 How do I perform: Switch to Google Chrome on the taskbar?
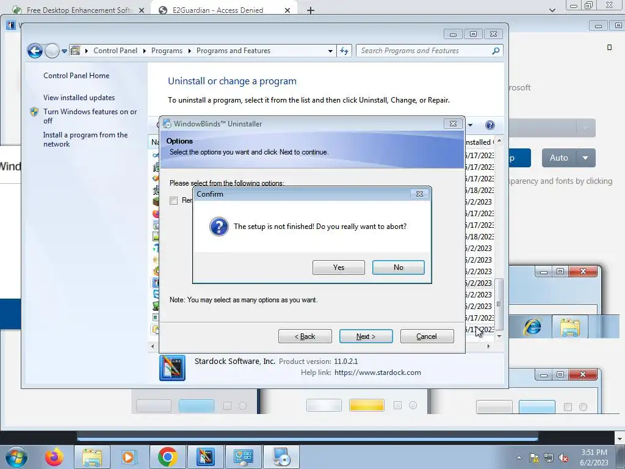click(167, 457)
